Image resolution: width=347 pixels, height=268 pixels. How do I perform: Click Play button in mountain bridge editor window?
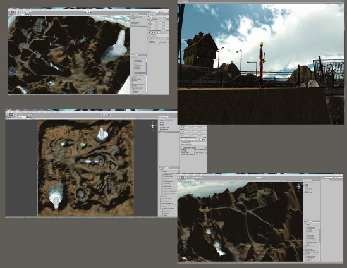(258, 178)
